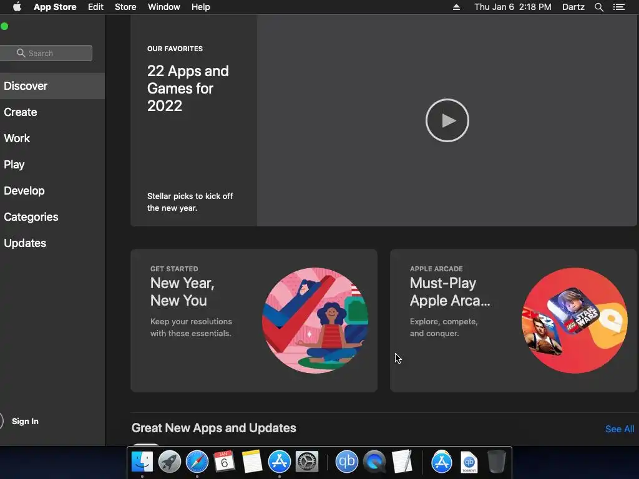Open the Play section
This screenshot has width=639, height=479.
(x=52, y=165)
